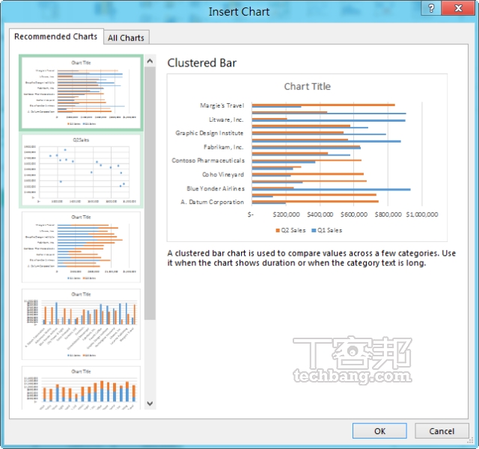Click the Q1 Sales legend entry
The height and width of the screenshot is (449, 479).
(x=326, y=230)
